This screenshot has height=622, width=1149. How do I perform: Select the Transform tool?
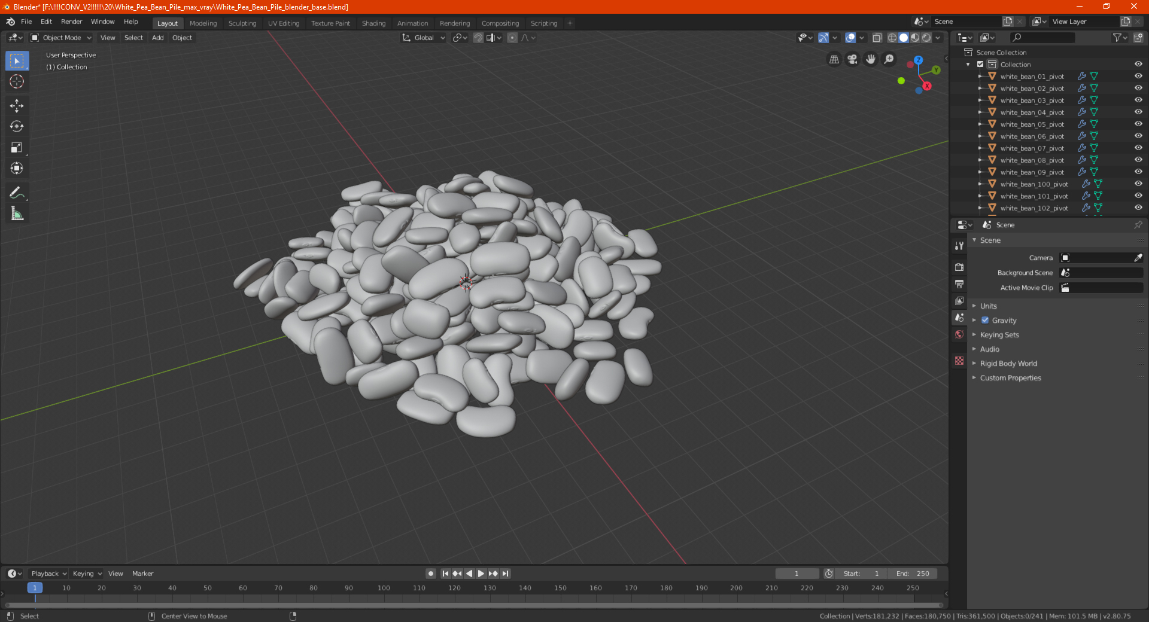click(17, 168)
